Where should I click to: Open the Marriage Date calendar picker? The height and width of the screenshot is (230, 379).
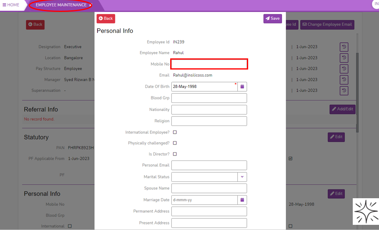pos(242,200)
